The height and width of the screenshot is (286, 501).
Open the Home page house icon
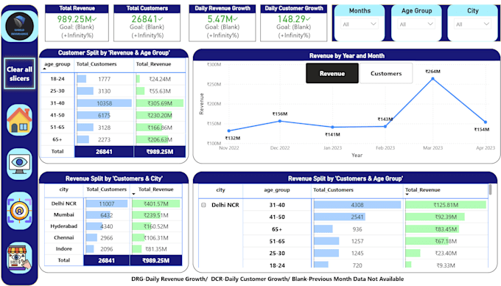pyautogui.click(x=19, y=120)
